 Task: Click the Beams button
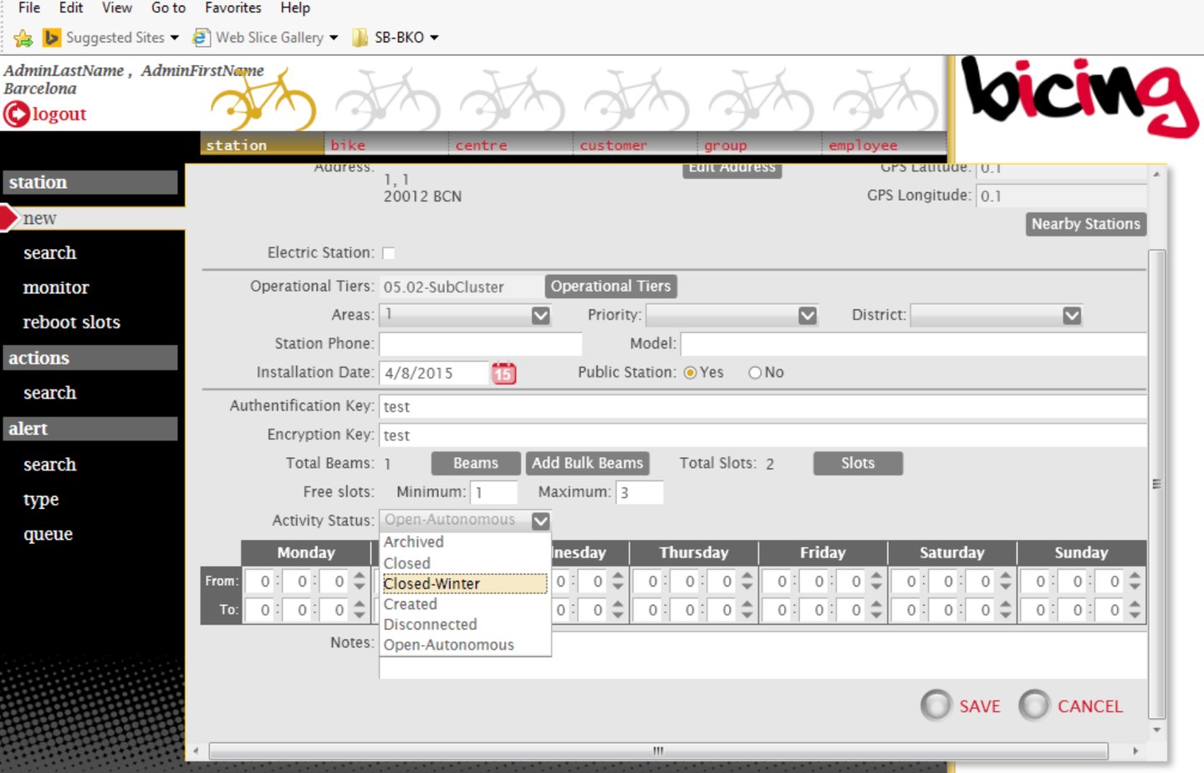[476, 463]
